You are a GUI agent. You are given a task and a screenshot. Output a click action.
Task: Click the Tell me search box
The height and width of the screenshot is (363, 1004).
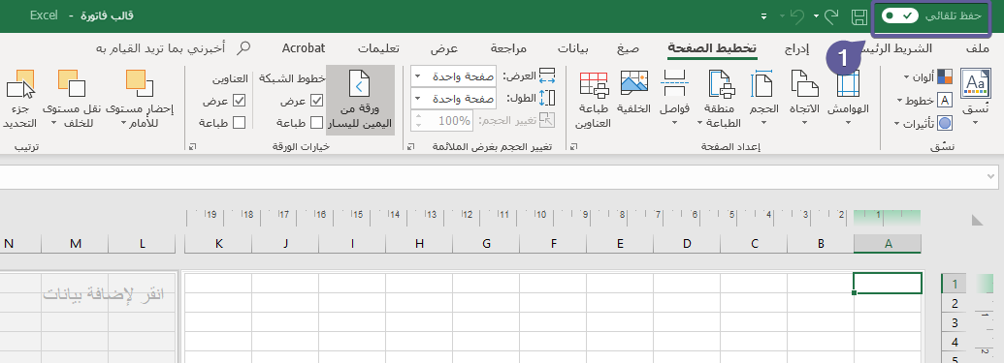173,48
